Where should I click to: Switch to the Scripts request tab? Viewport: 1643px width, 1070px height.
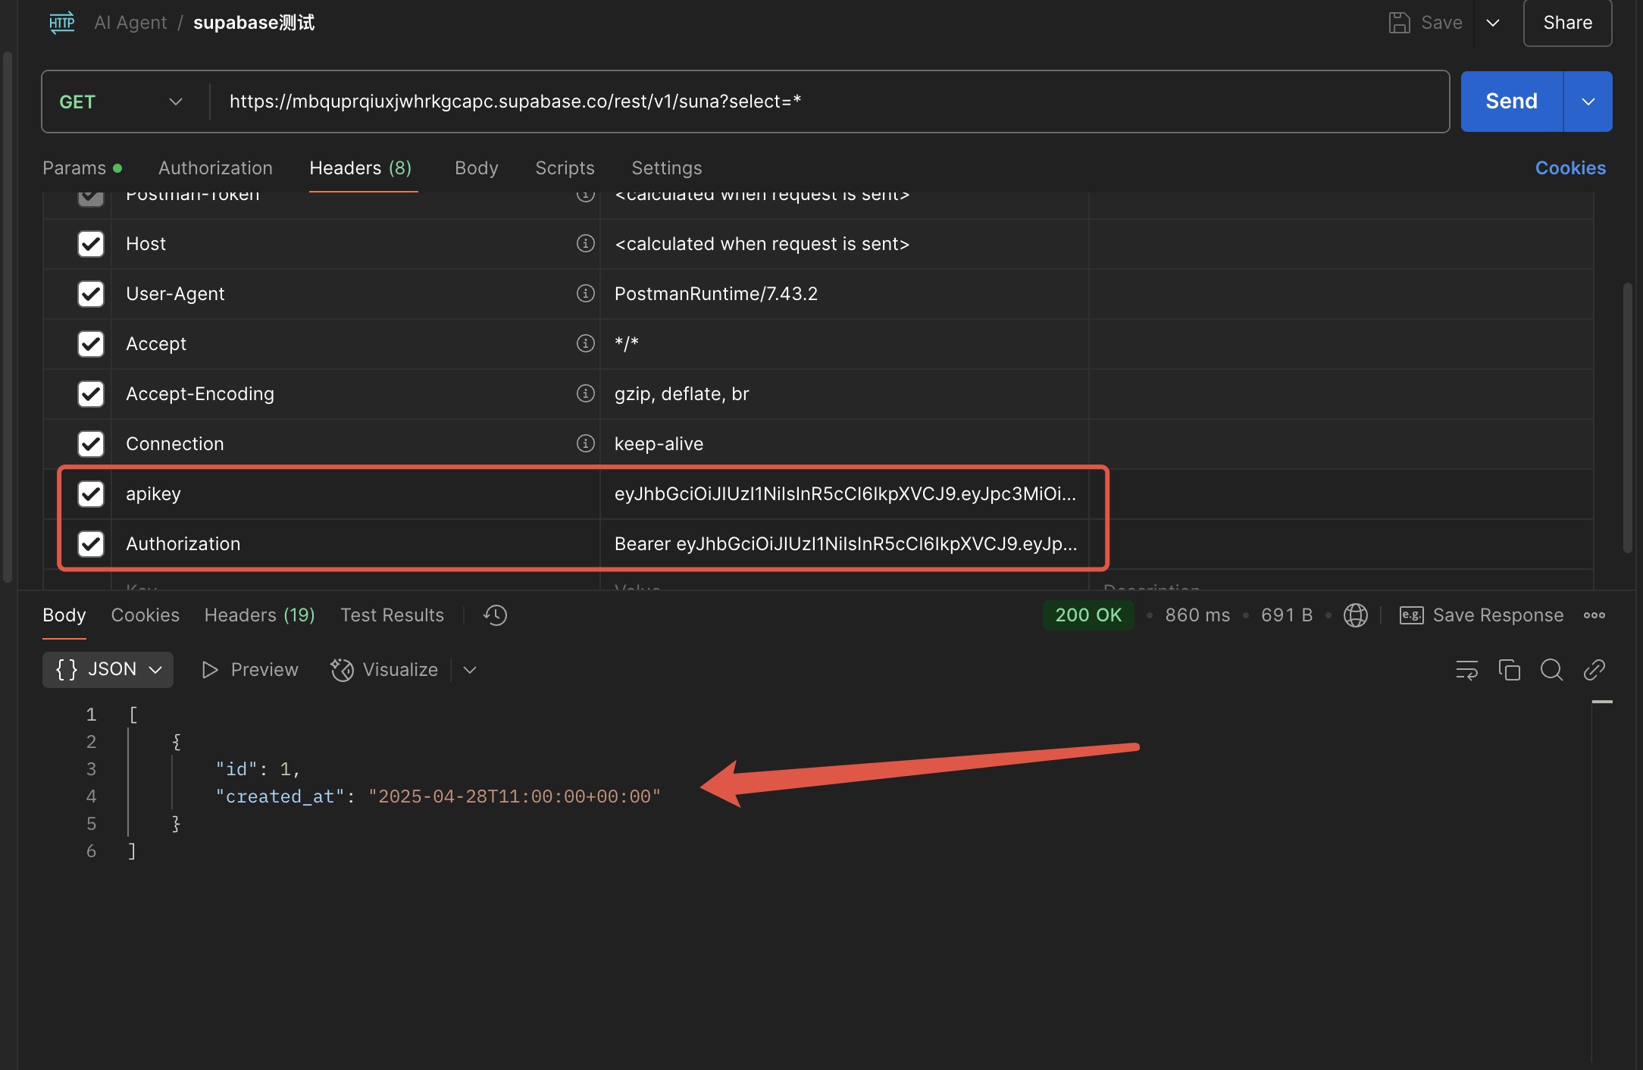565,167
